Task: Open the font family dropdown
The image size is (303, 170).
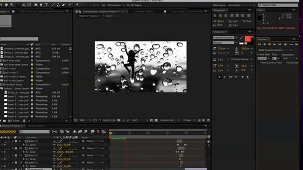Action: pyautogui.click(x=225, y=38)
